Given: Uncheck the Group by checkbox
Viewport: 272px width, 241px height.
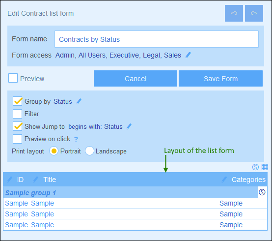Looking at the screenshot, I should pos(17,101).
